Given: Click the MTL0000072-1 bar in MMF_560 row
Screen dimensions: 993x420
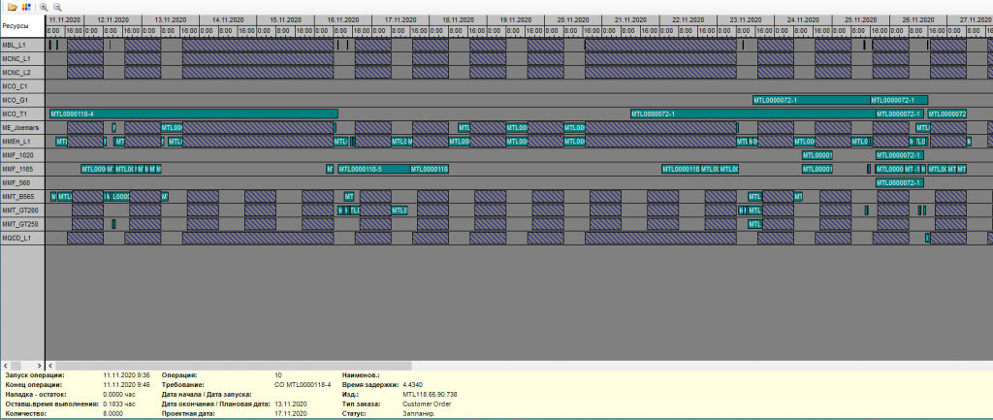Looking at the screenshot, I should point(899,182).
